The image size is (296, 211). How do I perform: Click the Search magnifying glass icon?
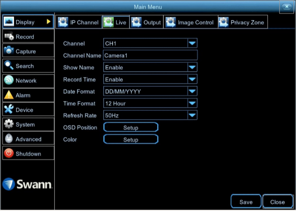pos(9,66)
